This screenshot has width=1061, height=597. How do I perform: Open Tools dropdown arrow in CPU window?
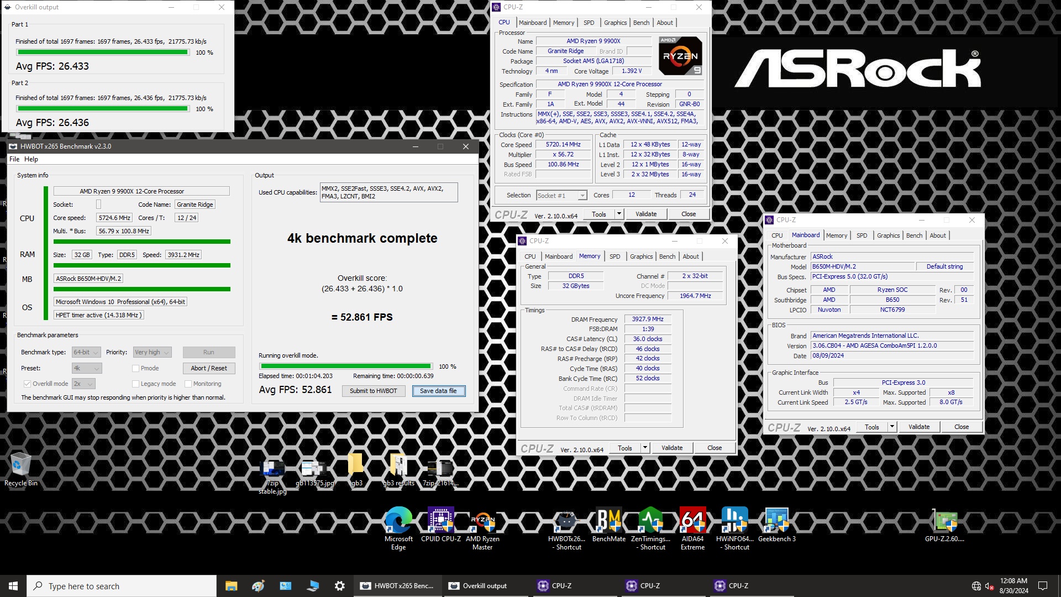coord(619,214)
